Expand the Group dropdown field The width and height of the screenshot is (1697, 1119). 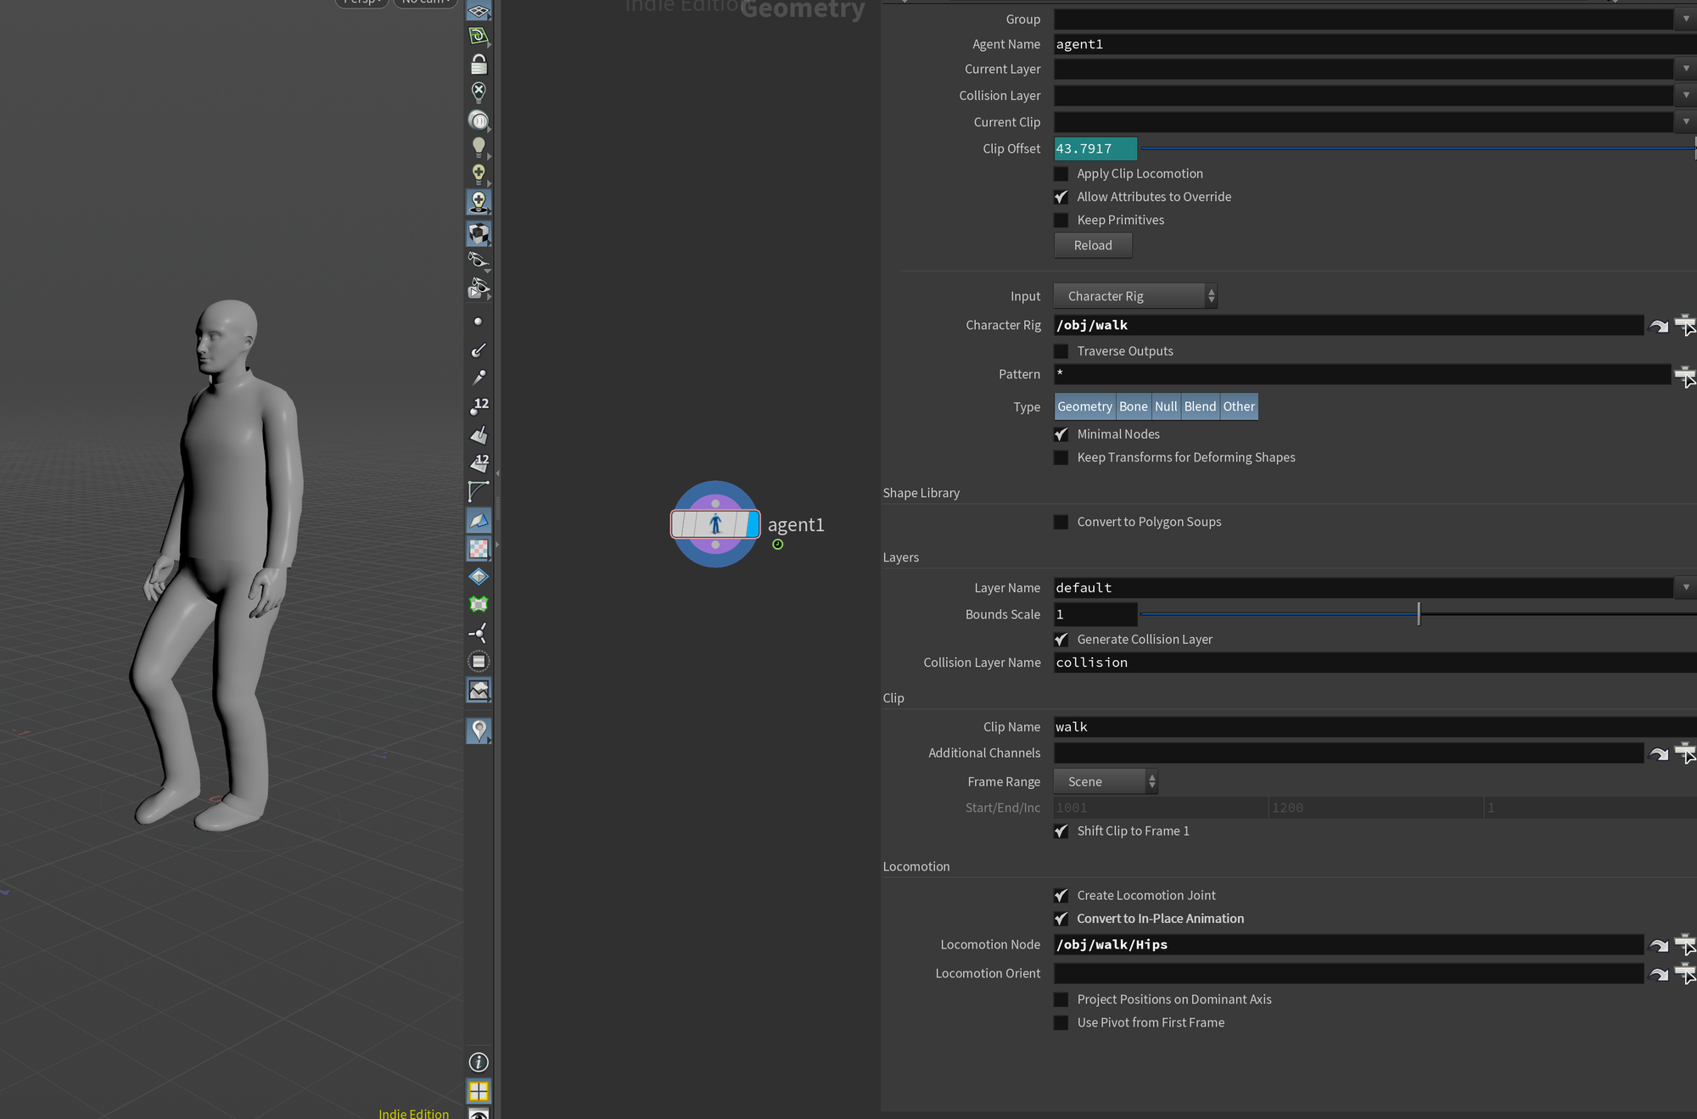point(1687,19)
